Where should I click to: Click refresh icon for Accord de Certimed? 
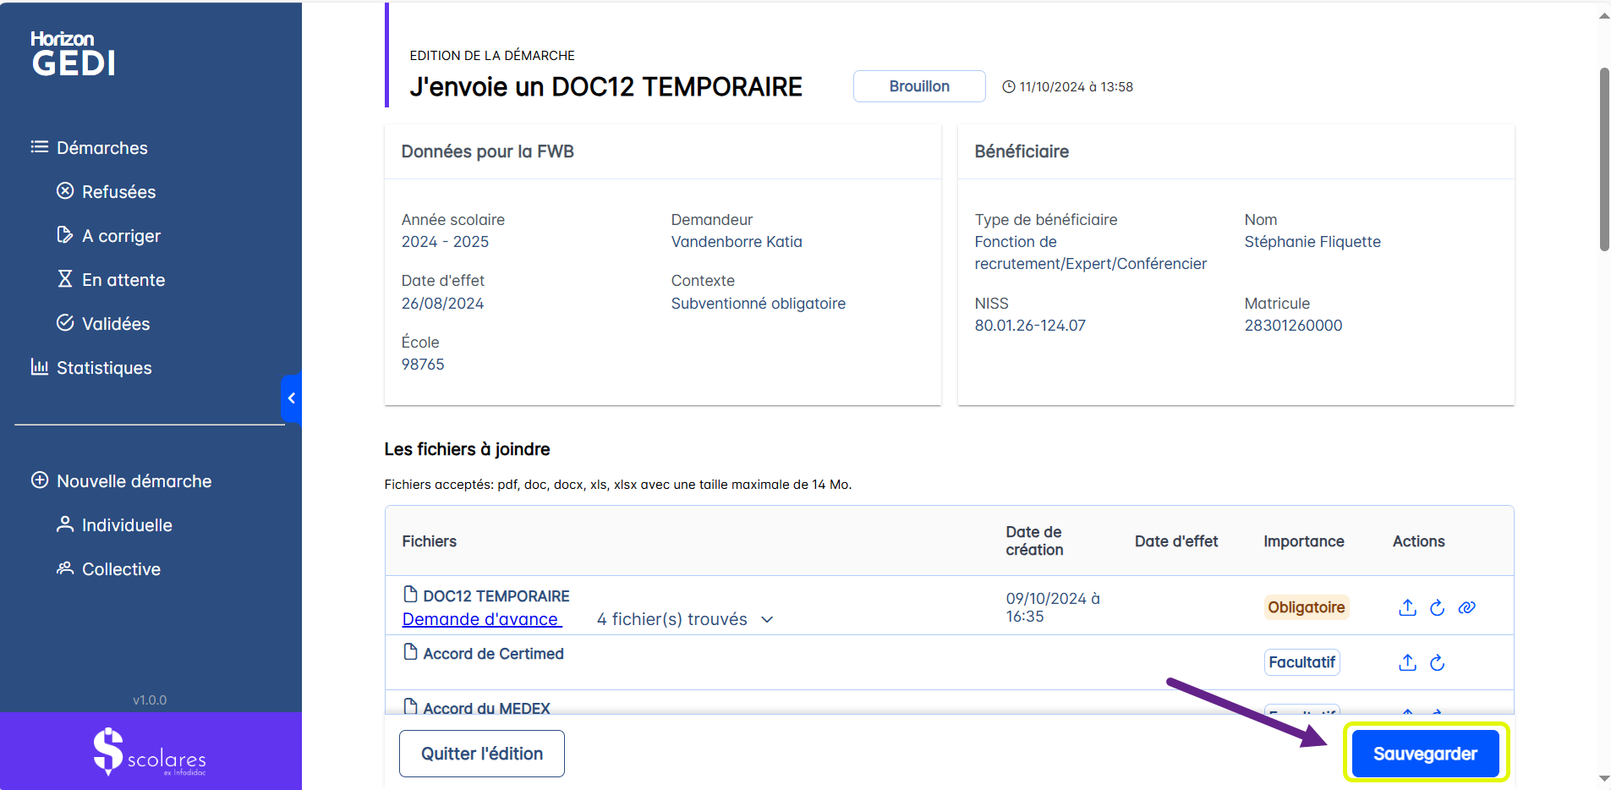pos(1437,662)
